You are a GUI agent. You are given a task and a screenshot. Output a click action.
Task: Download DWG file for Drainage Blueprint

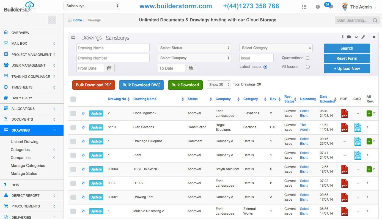pos(358,141)
